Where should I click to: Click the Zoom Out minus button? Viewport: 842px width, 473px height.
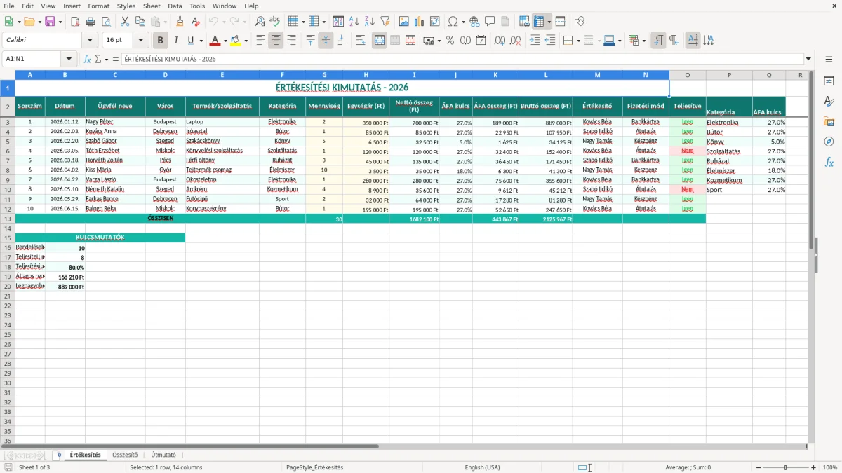click(757, 467)
